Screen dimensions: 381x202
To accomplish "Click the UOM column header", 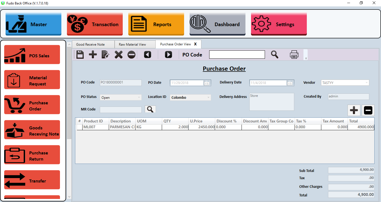I will (x=149, y=121).
